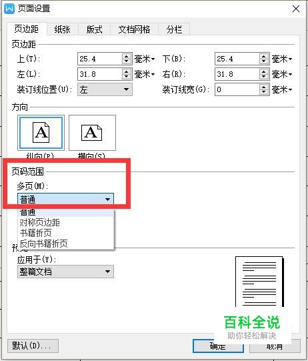This screenshot has width=308, height=361.
Task: Open the 毫米 unit dropdown for top margin
Action: pyautogui.click(x=145, y=59)
